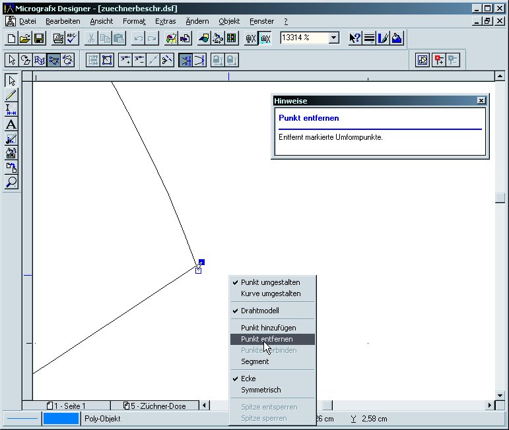This screenshot has height=430, width=509.
Task: Open the Extras menu
Action: pos(166,21)
